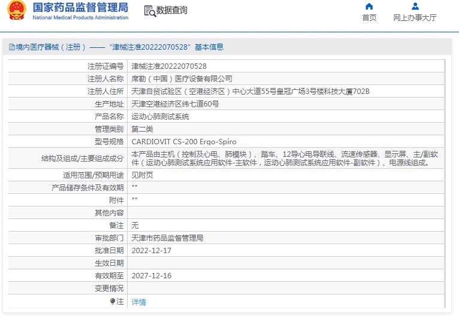The image size is (459, 316).
Task: Open 网上办事大厅 online service hall
Action: 415,18
